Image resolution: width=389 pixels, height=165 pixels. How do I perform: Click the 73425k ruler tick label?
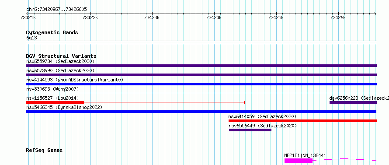(x=276, y=18)
